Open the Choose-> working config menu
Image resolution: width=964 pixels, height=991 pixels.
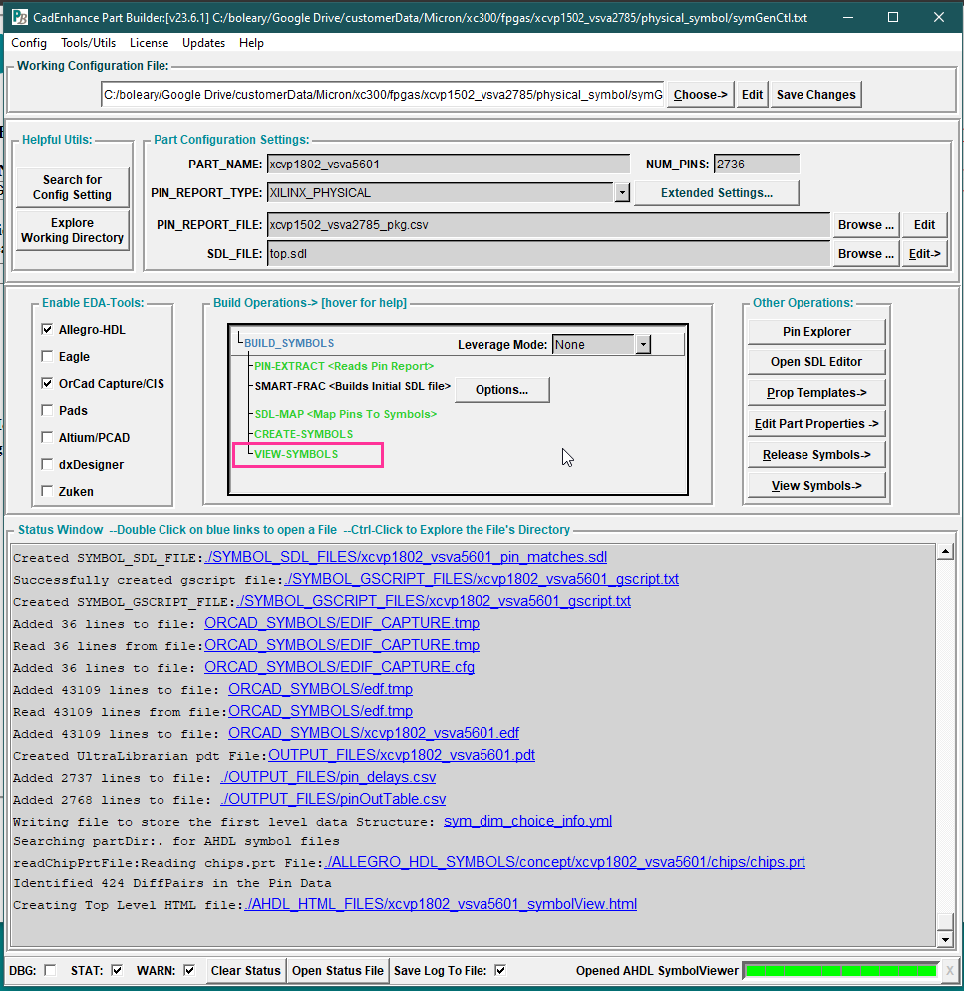pyautogui.click(x=701, y=94)
